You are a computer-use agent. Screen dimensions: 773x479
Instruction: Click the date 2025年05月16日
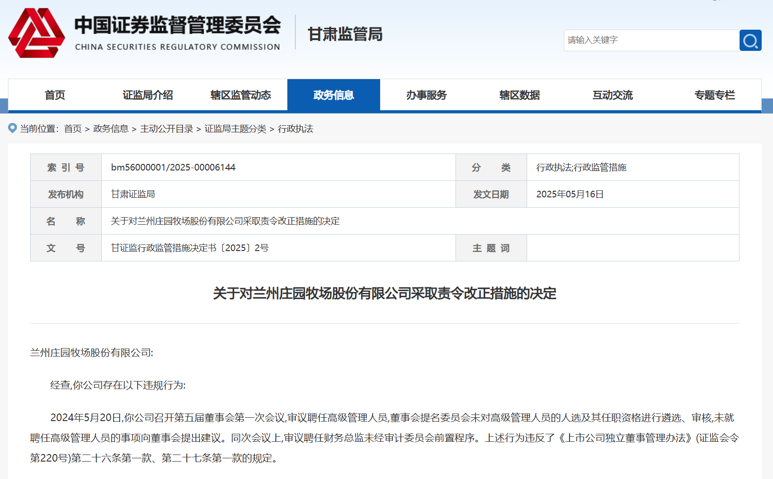[570, 194]
